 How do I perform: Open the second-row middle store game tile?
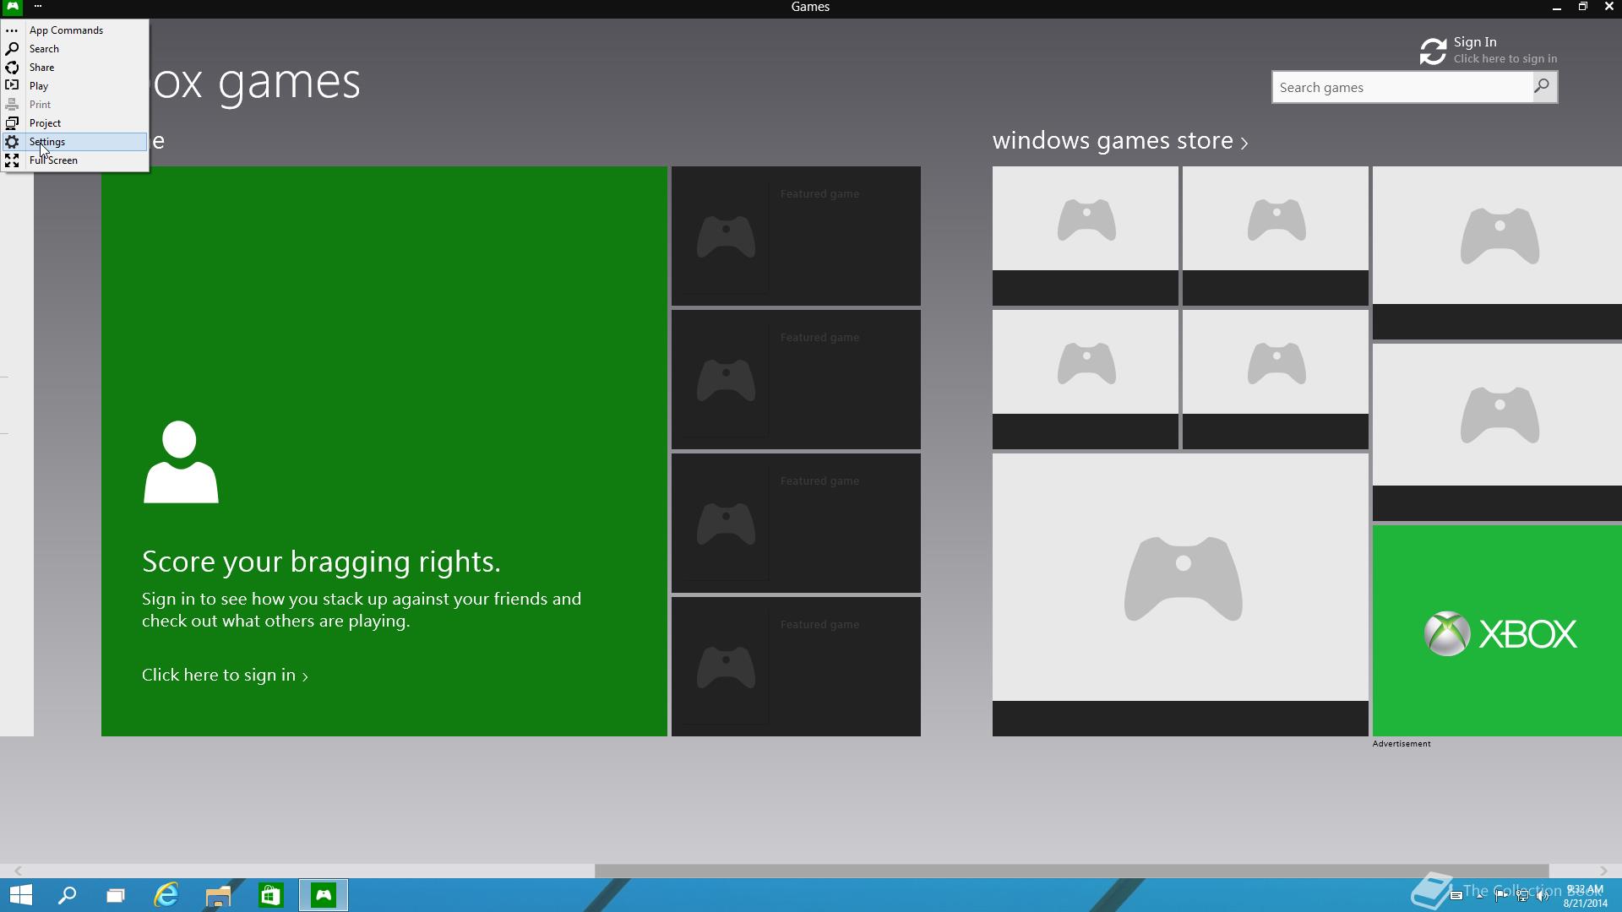(1276, 379)
